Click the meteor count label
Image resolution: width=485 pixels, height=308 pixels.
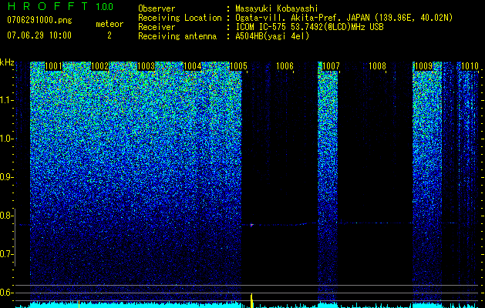(x=109, y=24)
